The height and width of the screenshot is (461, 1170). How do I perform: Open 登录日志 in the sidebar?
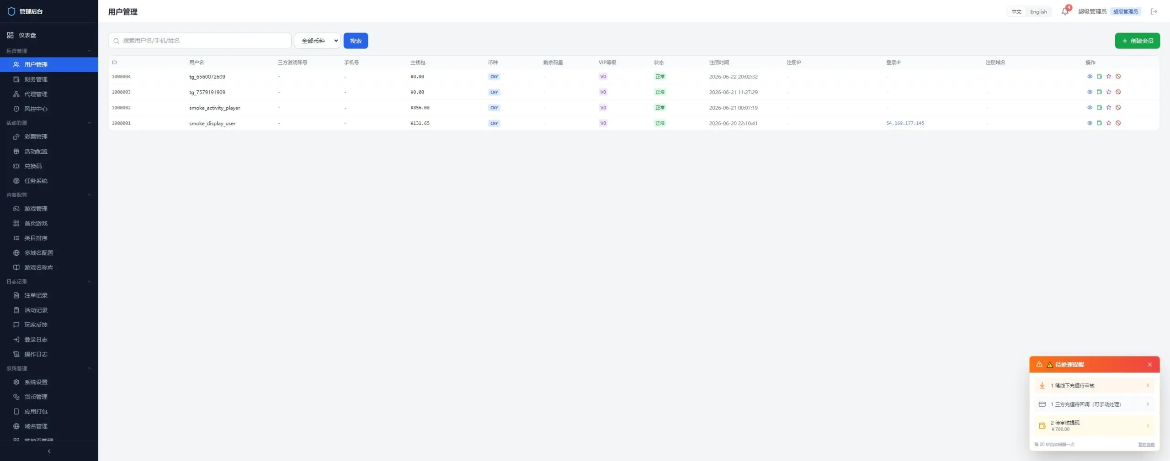coord(49,340)
